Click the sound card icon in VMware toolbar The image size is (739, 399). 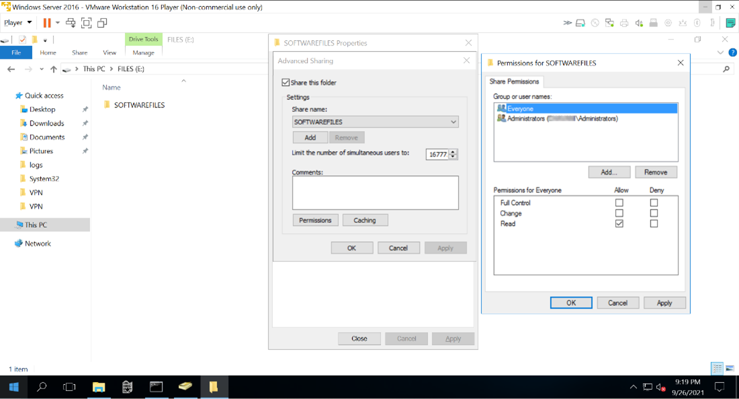tap(638, 22)
